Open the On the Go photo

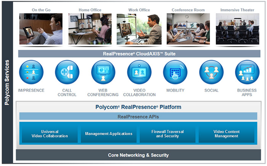[40, 29]
